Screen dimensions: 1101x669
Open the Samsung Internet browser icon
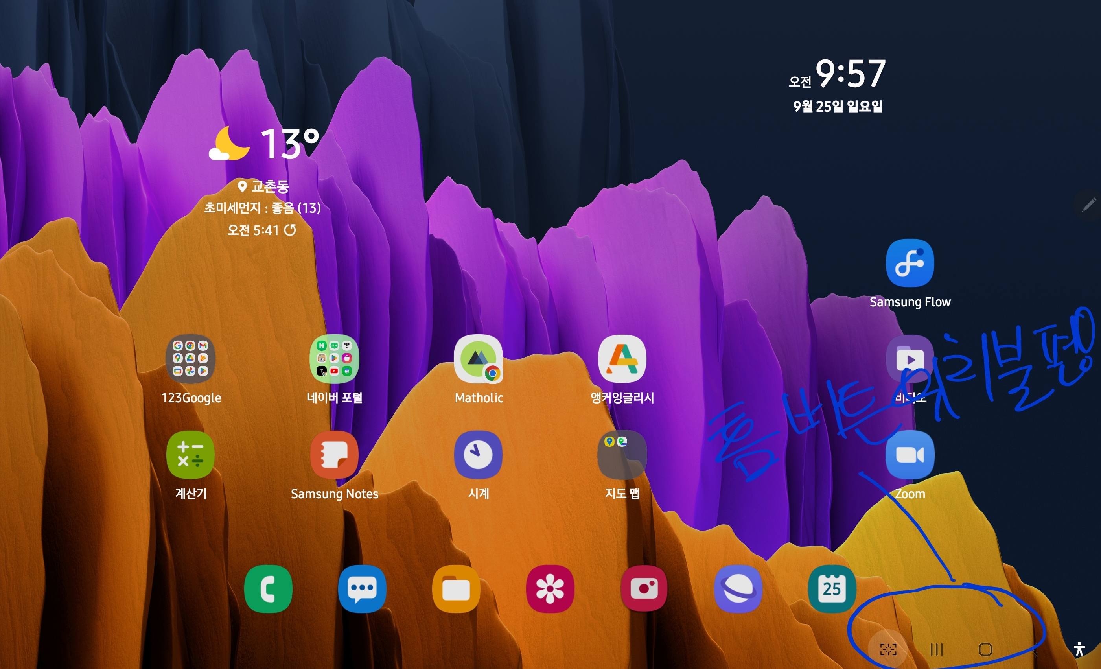(738, 589)
